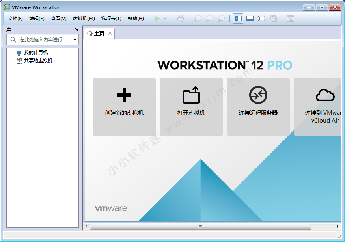Click the horizontal scrollbar left arrow

point(86,227)
